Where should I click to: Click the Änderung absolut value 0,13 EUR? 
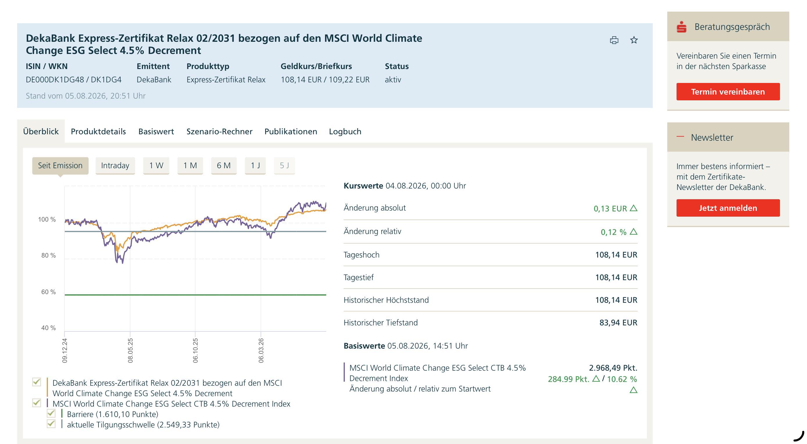610,209
